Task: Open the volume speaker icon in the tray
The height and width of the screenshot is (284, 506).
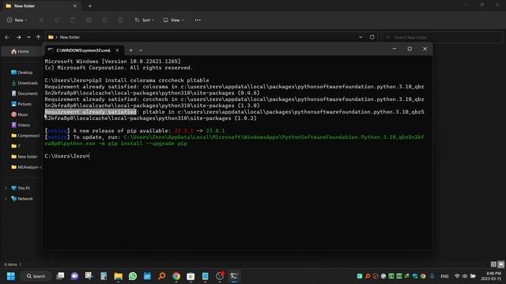Action: click(465, 276)
